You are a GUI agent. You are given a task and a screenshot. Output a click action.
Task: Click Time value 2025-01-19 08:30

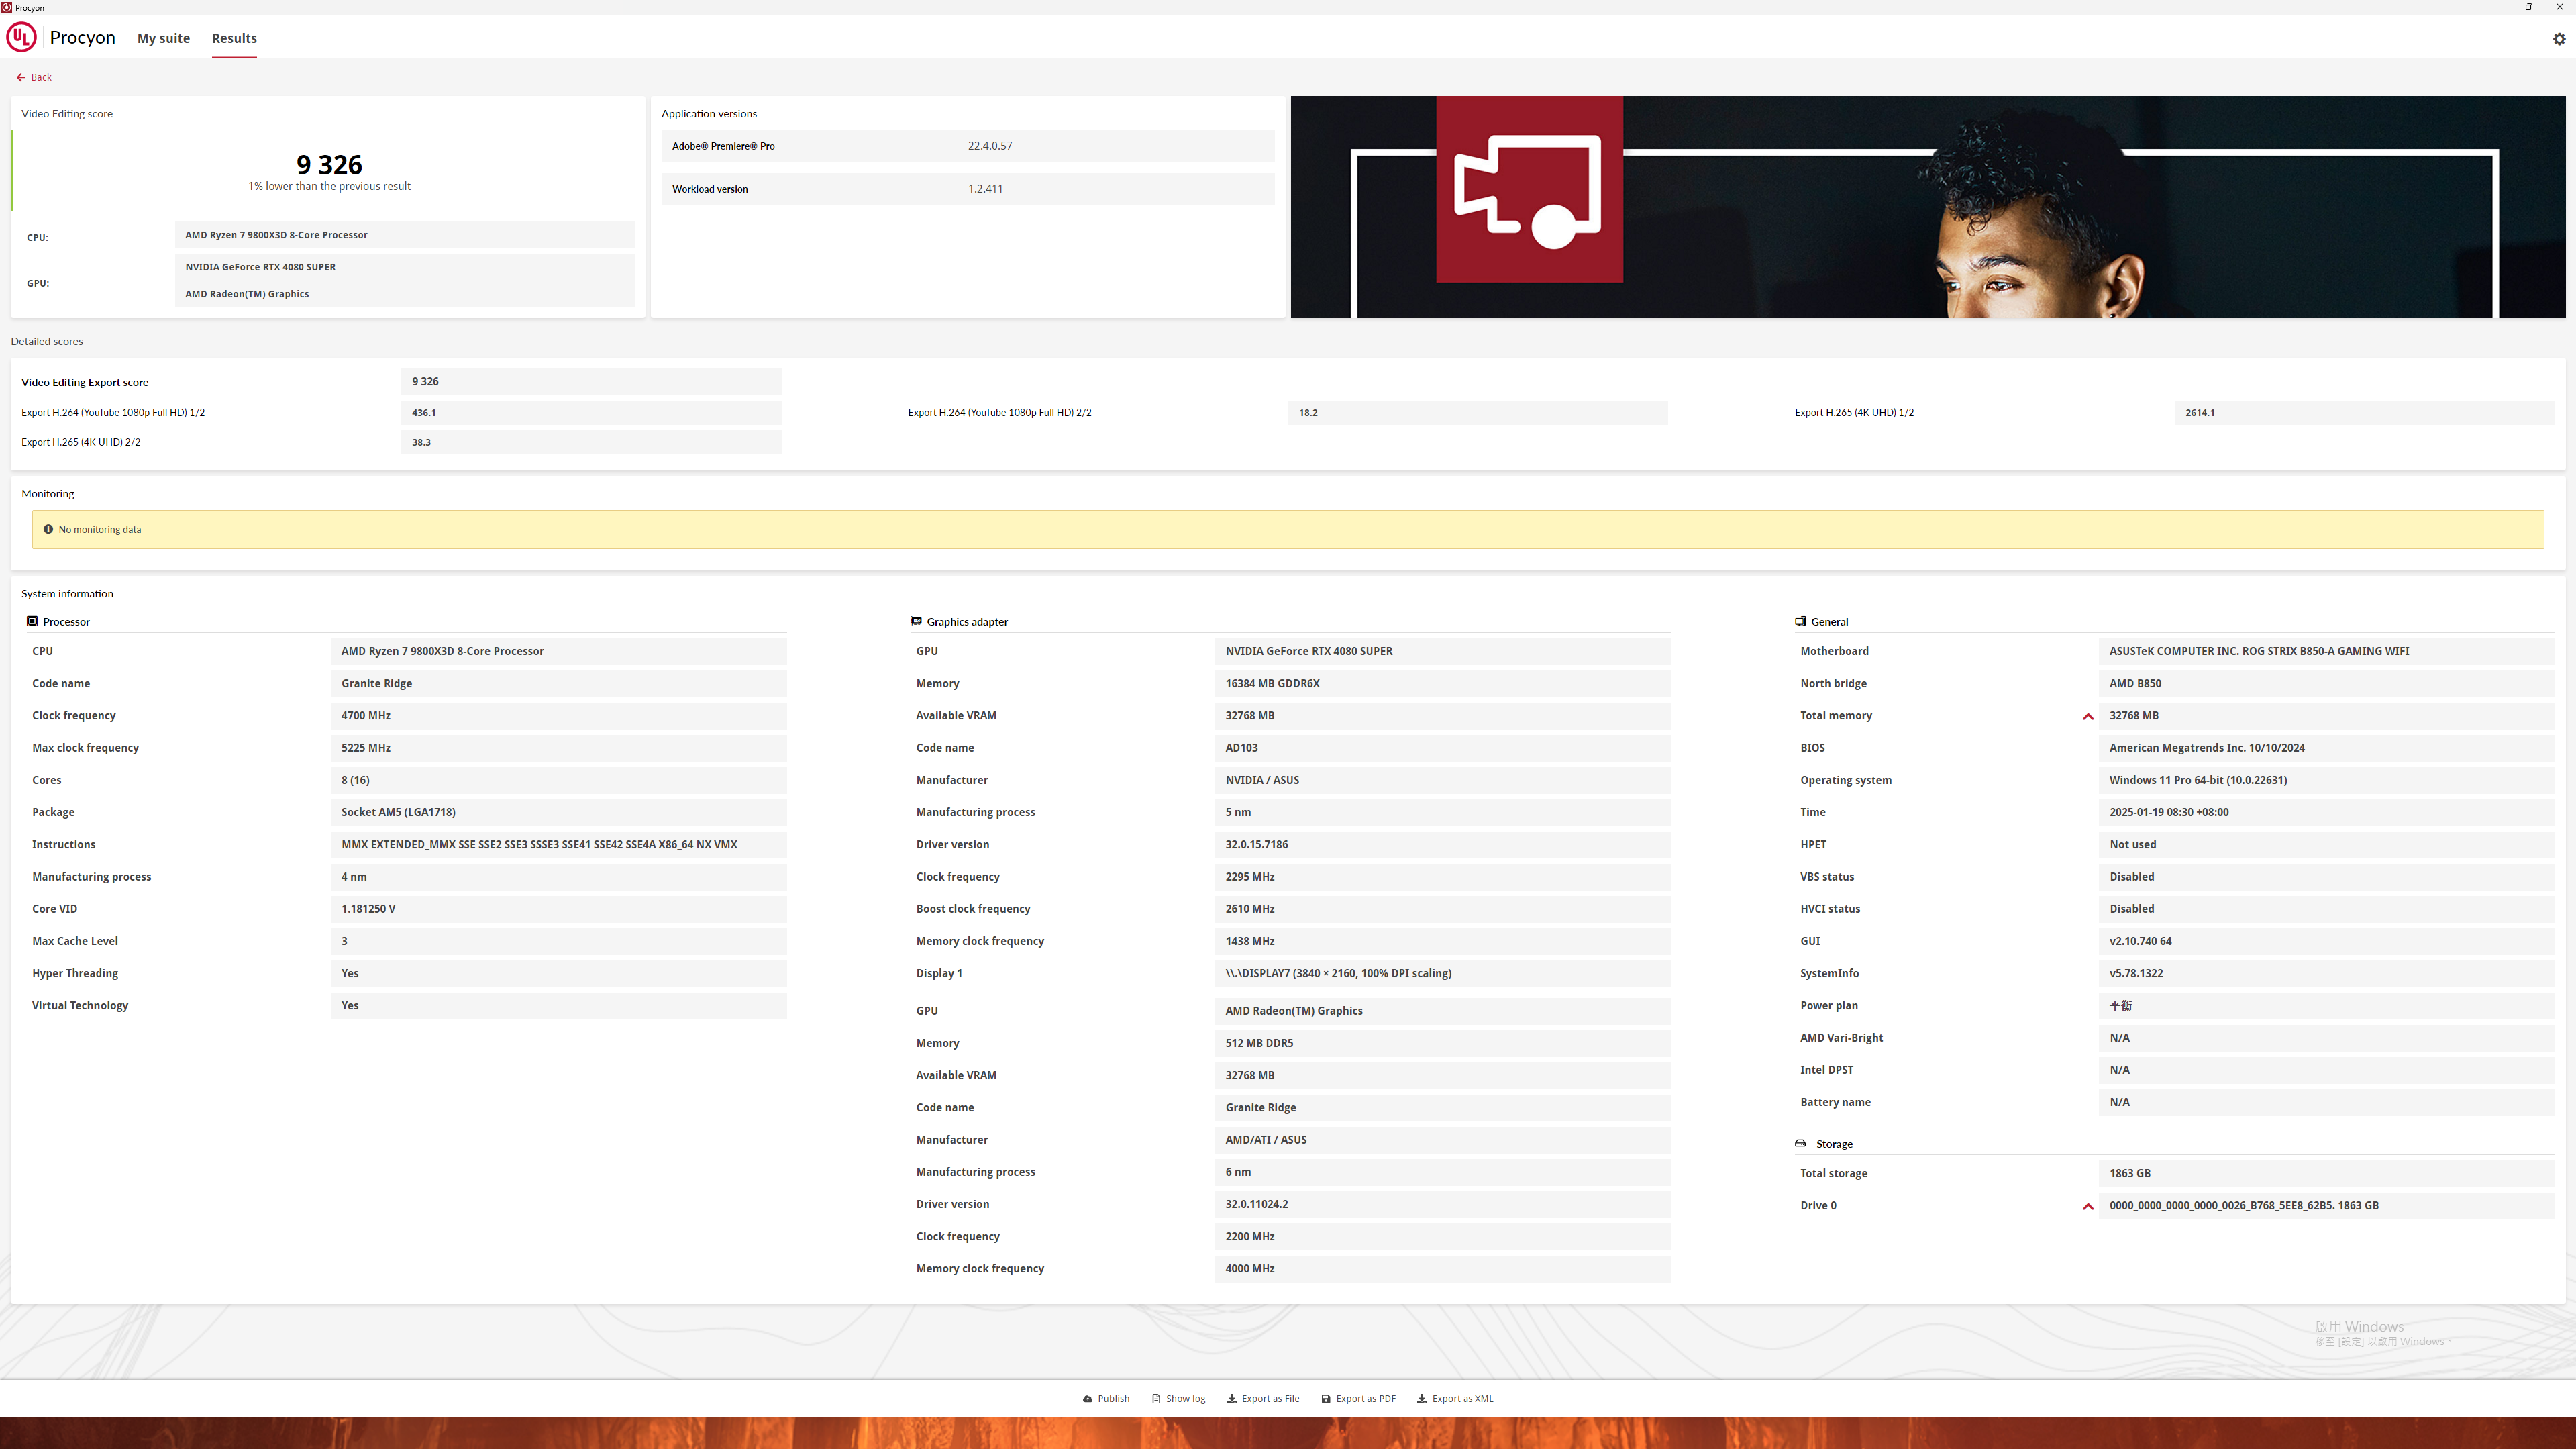click(x=2326, y=812)
